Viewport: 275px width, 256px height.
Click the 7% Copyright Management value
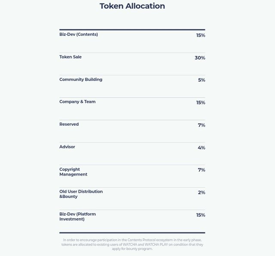[202, 170]
